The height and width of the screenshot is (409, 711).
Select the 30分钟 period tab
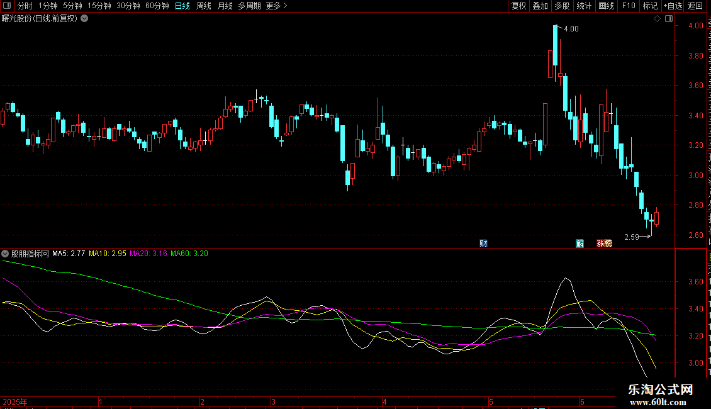pyautogui.click(x=128, y=6)
